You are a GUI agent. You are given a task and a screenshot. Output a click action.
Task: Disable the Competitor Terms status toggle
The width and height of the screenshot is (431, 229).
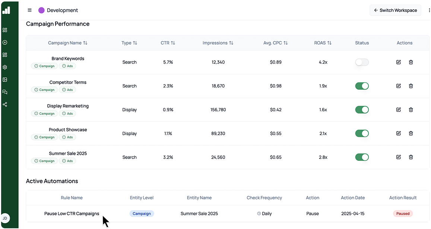click(x=362, y=86)
